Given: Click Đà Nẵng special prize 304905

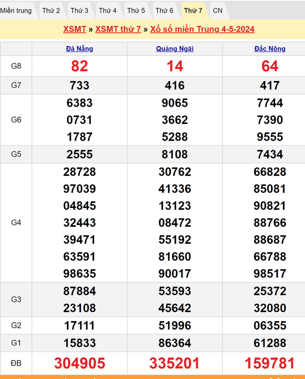Looking at the screenshot, I should [80, 363].
